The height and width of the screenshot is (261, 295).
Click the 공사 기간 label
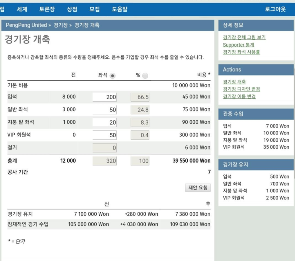[18, 172]
